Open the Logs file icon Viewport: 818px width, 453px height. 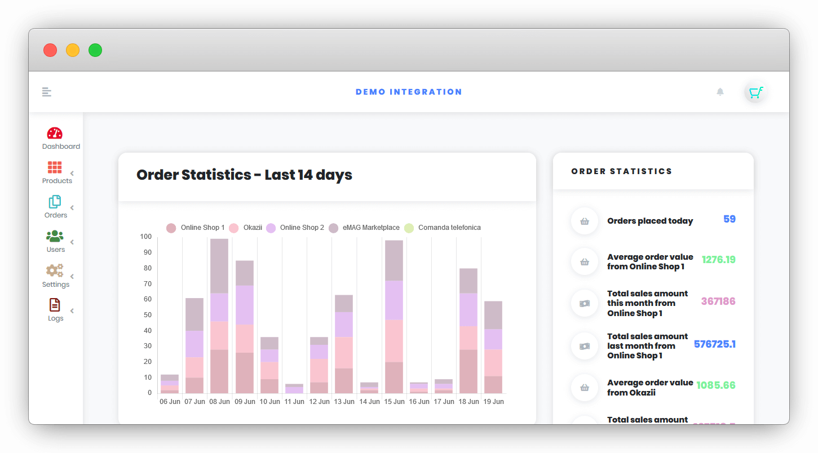(x=55, y=305)
